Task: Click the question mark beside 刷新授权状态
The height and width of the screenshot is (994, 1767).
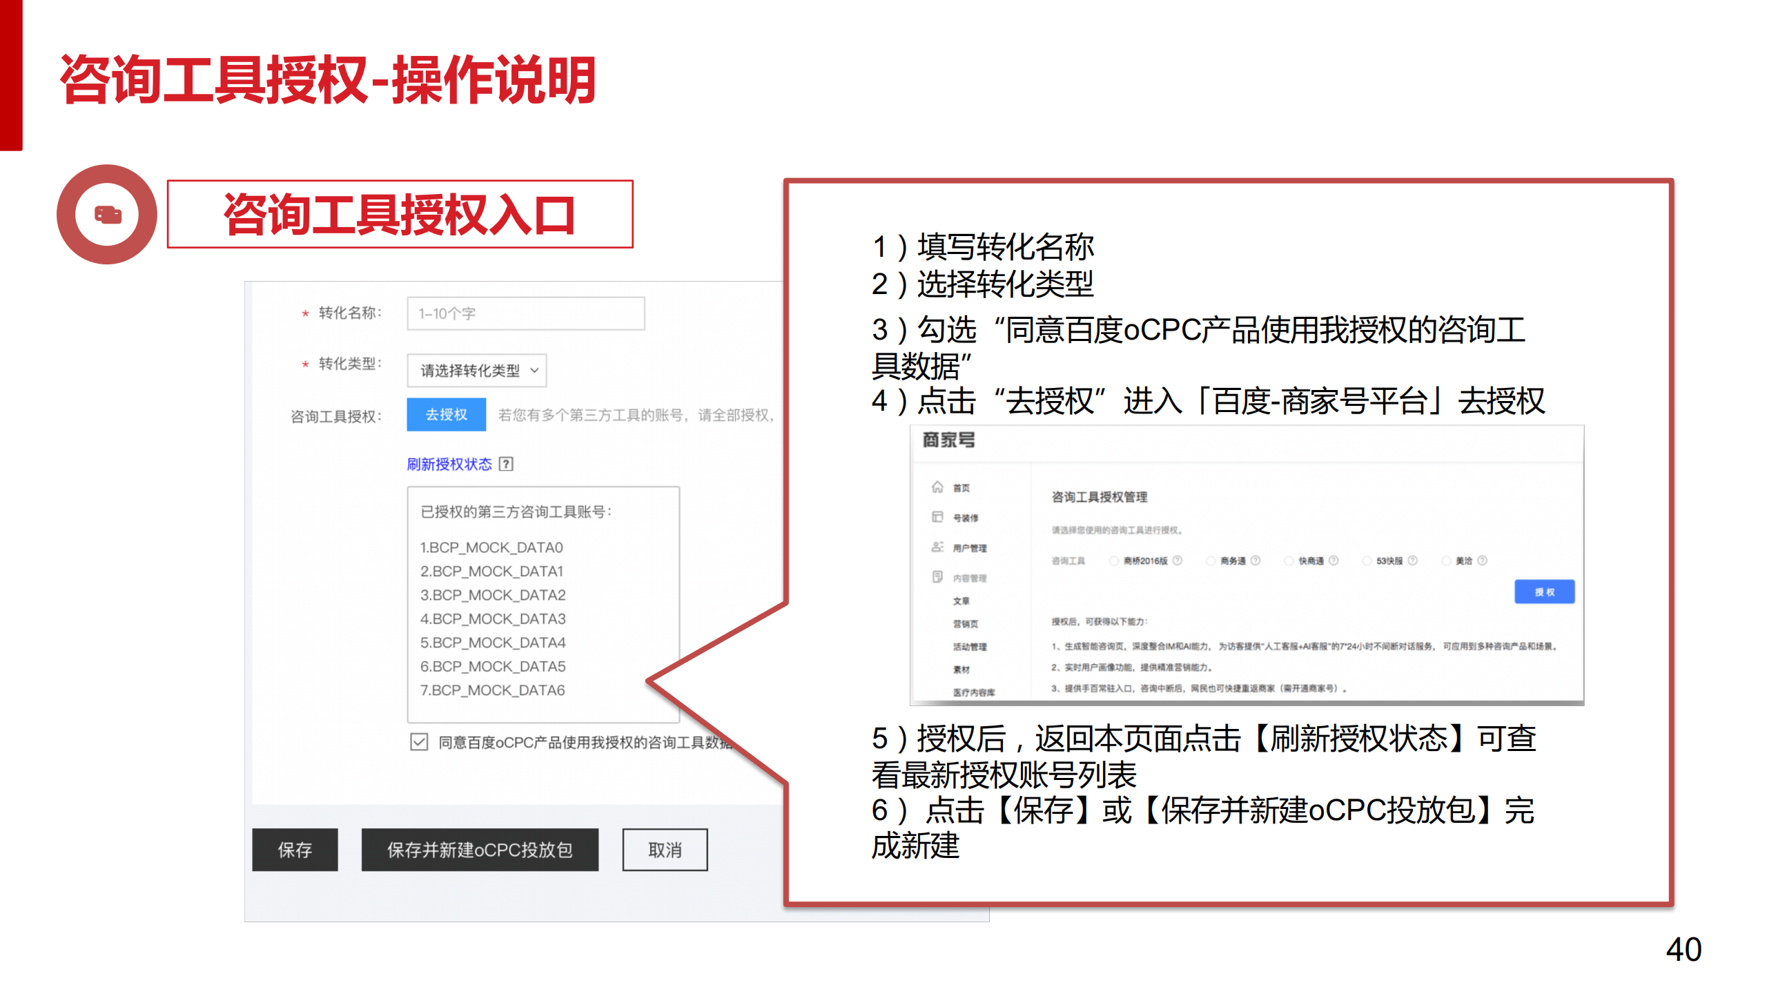Action: pos(506,464)
